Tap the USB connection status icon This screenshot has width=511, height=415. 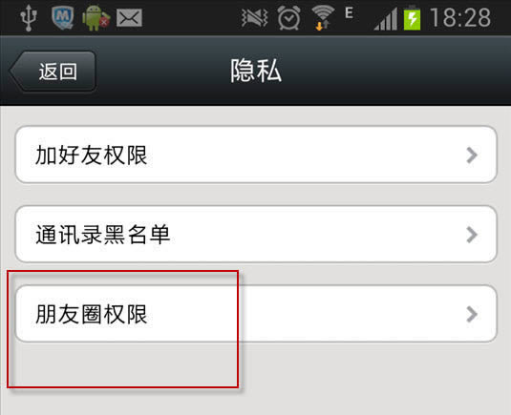pos(29,17)
